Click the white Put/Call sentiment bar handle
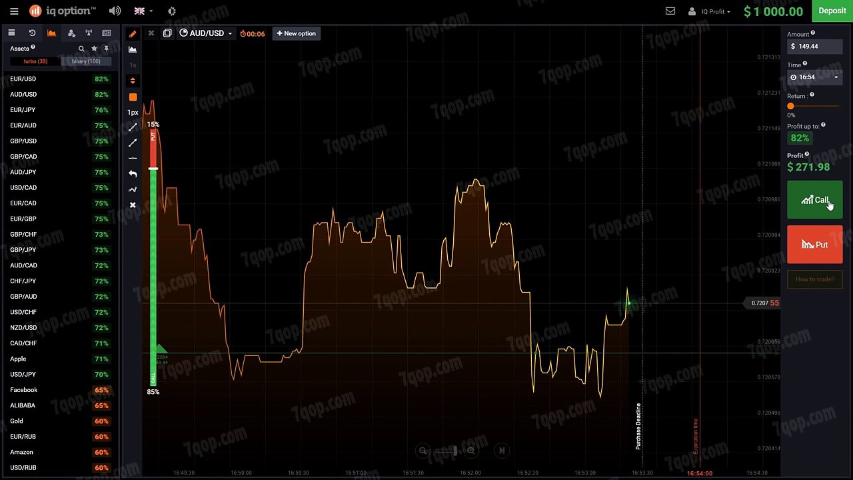Viewport: 853px width, 480px height. [153, 169]
